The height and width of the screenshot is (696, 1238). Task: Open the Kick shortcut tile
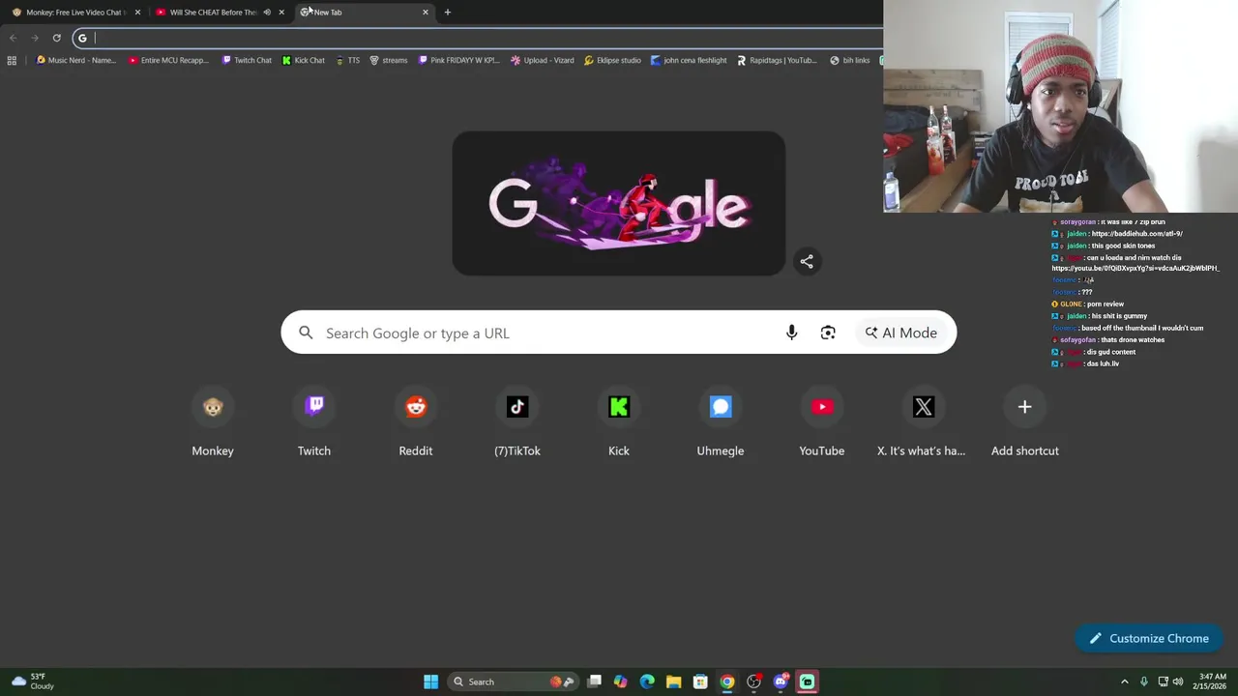pyautogui.click(x=619, y=423)
